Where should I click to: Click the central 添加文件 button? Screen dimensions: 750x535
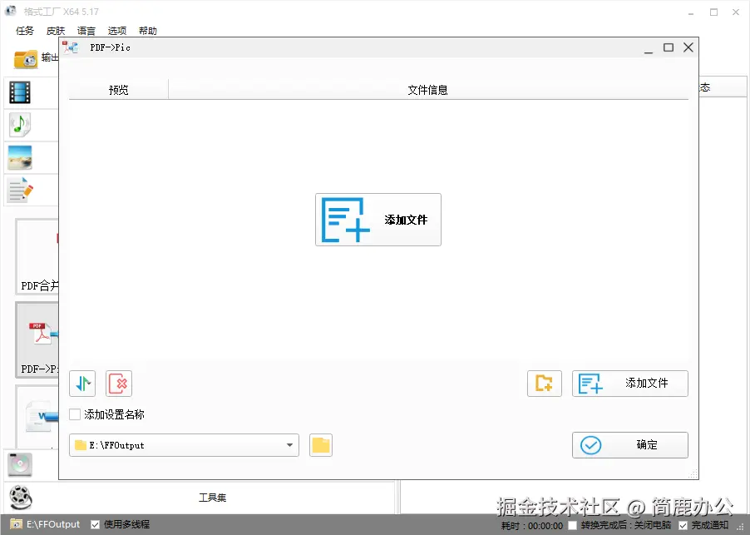[377, 219]
